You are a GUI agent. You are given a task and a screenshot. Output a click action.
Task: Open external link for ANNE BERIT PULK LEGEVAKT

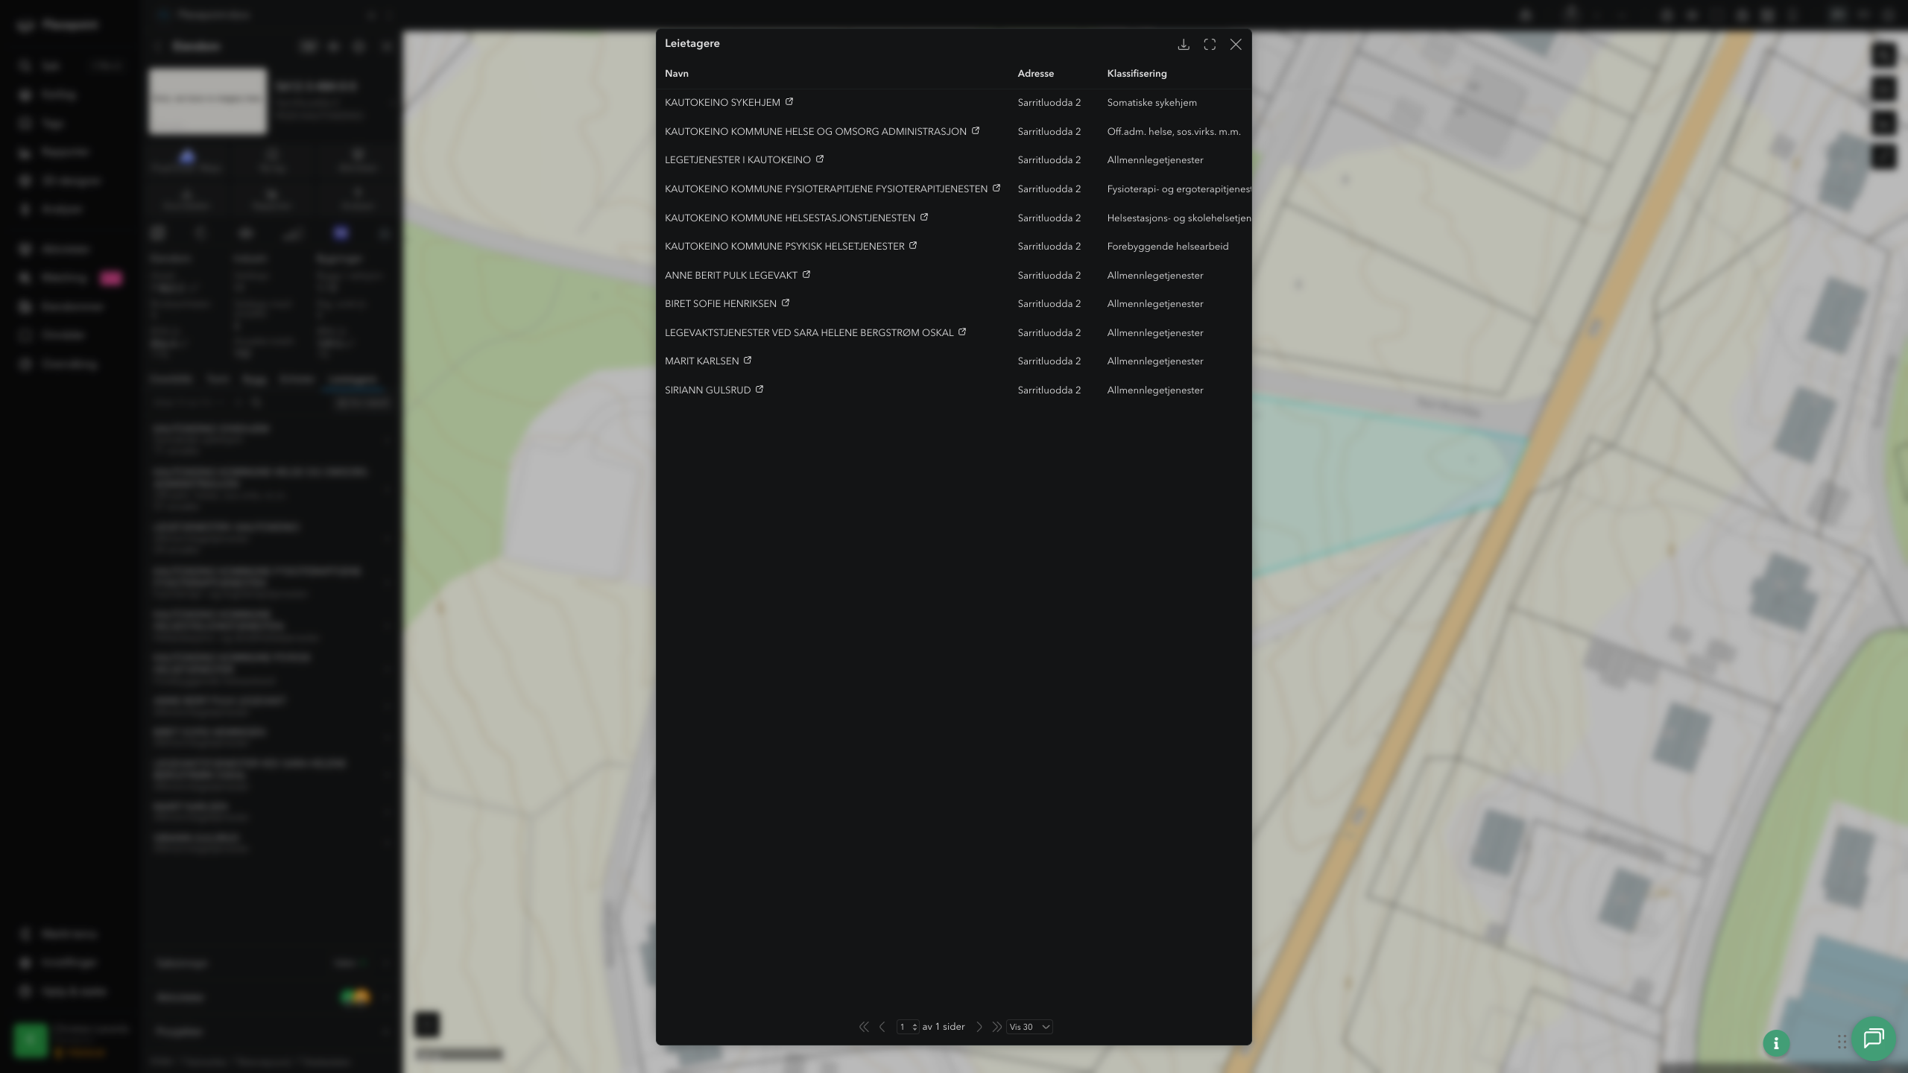[x=806, y=274]
